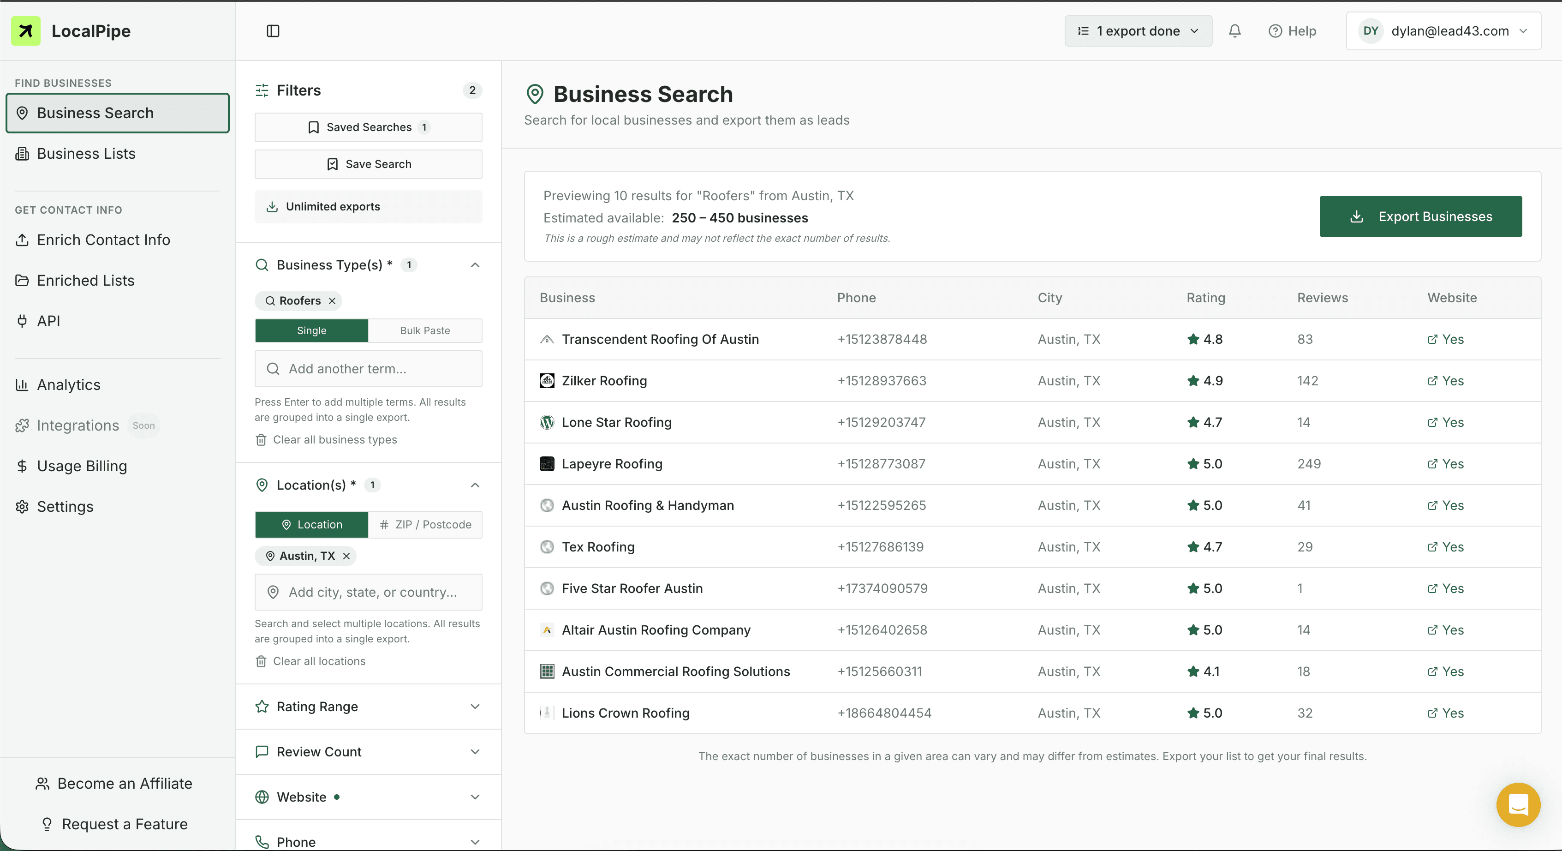The width and height of the screenshot is (1562, 851).
Task: Open Analytics
Action: pyautogui.click(x=68, y=384)
